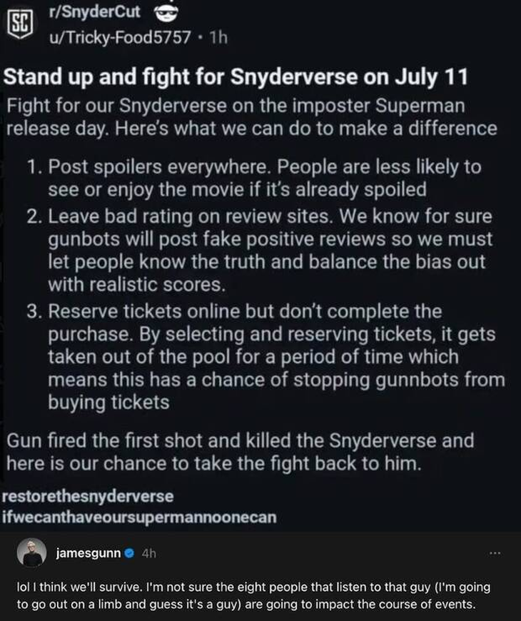The image size is (521, 621).
Task: Select the ifwecanthaveoursupermannoonecan tag
Action: tap(140, 517)
